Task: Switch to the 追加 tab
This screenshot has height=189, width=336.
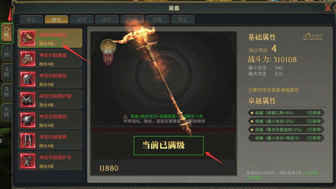Action: point(82,20)
